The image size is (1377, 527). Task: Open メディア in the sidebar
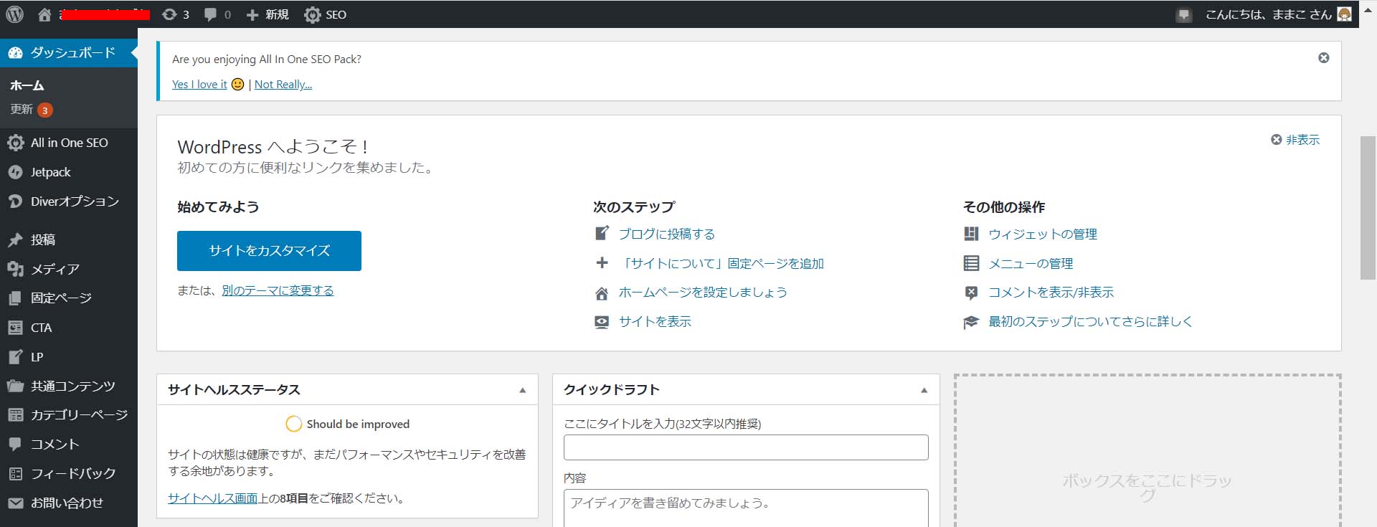point(55,269)
